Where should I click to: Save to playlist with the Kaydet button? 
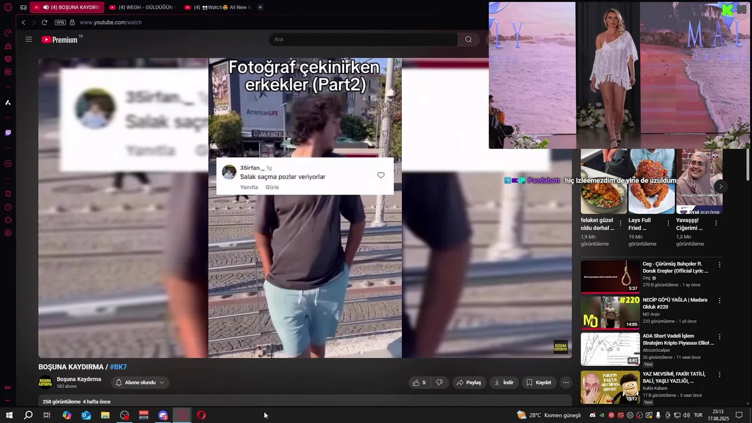coord(538,382)
